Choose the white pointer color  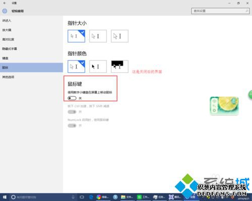(x=76, y=66)
